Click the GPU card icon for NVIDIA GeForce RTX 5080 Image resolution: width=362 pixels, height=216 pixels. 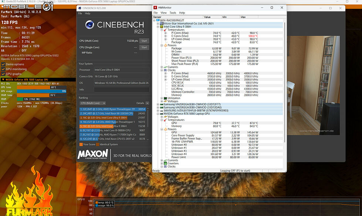[x=162, y=114]
